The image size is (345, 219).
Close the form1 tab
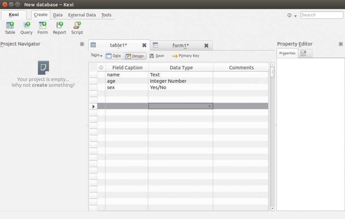pos(206,45)
